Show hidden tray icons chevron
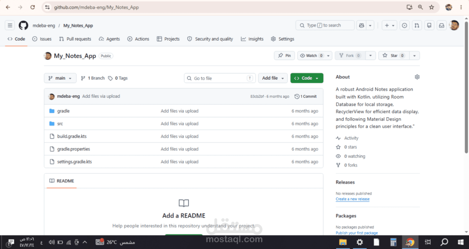Image resolution: width=469 pixels, height=249 pixels. (x=85, y=242)
